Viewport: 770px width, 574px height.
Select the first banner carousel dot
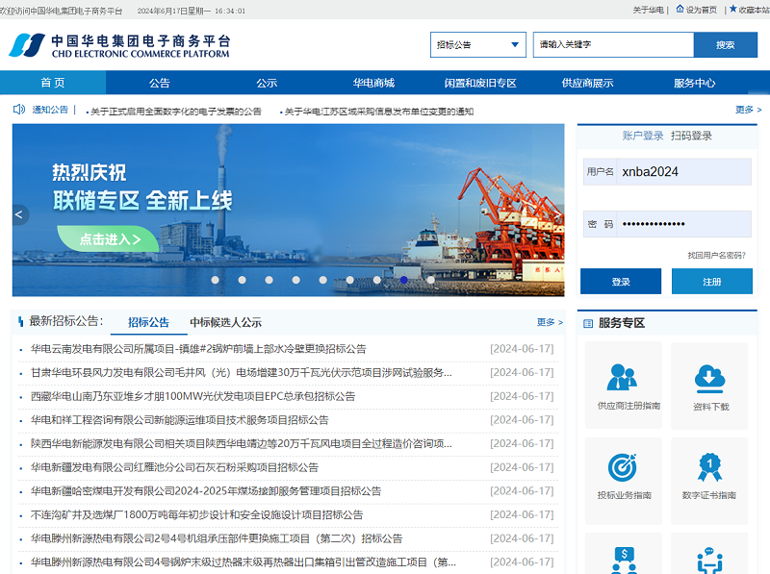[x=215, y=280]
